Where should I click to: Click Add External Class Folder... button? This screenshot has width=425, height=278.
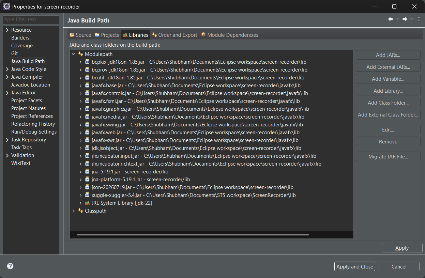pyautogui.click(x=388, y=115)
